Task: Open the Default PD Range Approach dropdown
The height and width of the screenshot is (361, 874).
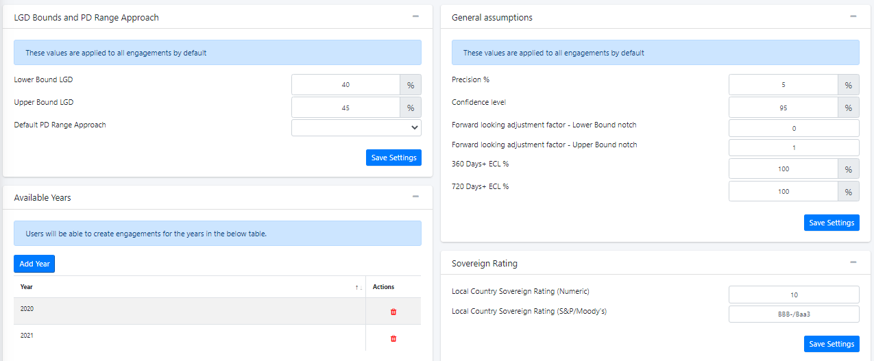Action: click(x=356, y=127)
